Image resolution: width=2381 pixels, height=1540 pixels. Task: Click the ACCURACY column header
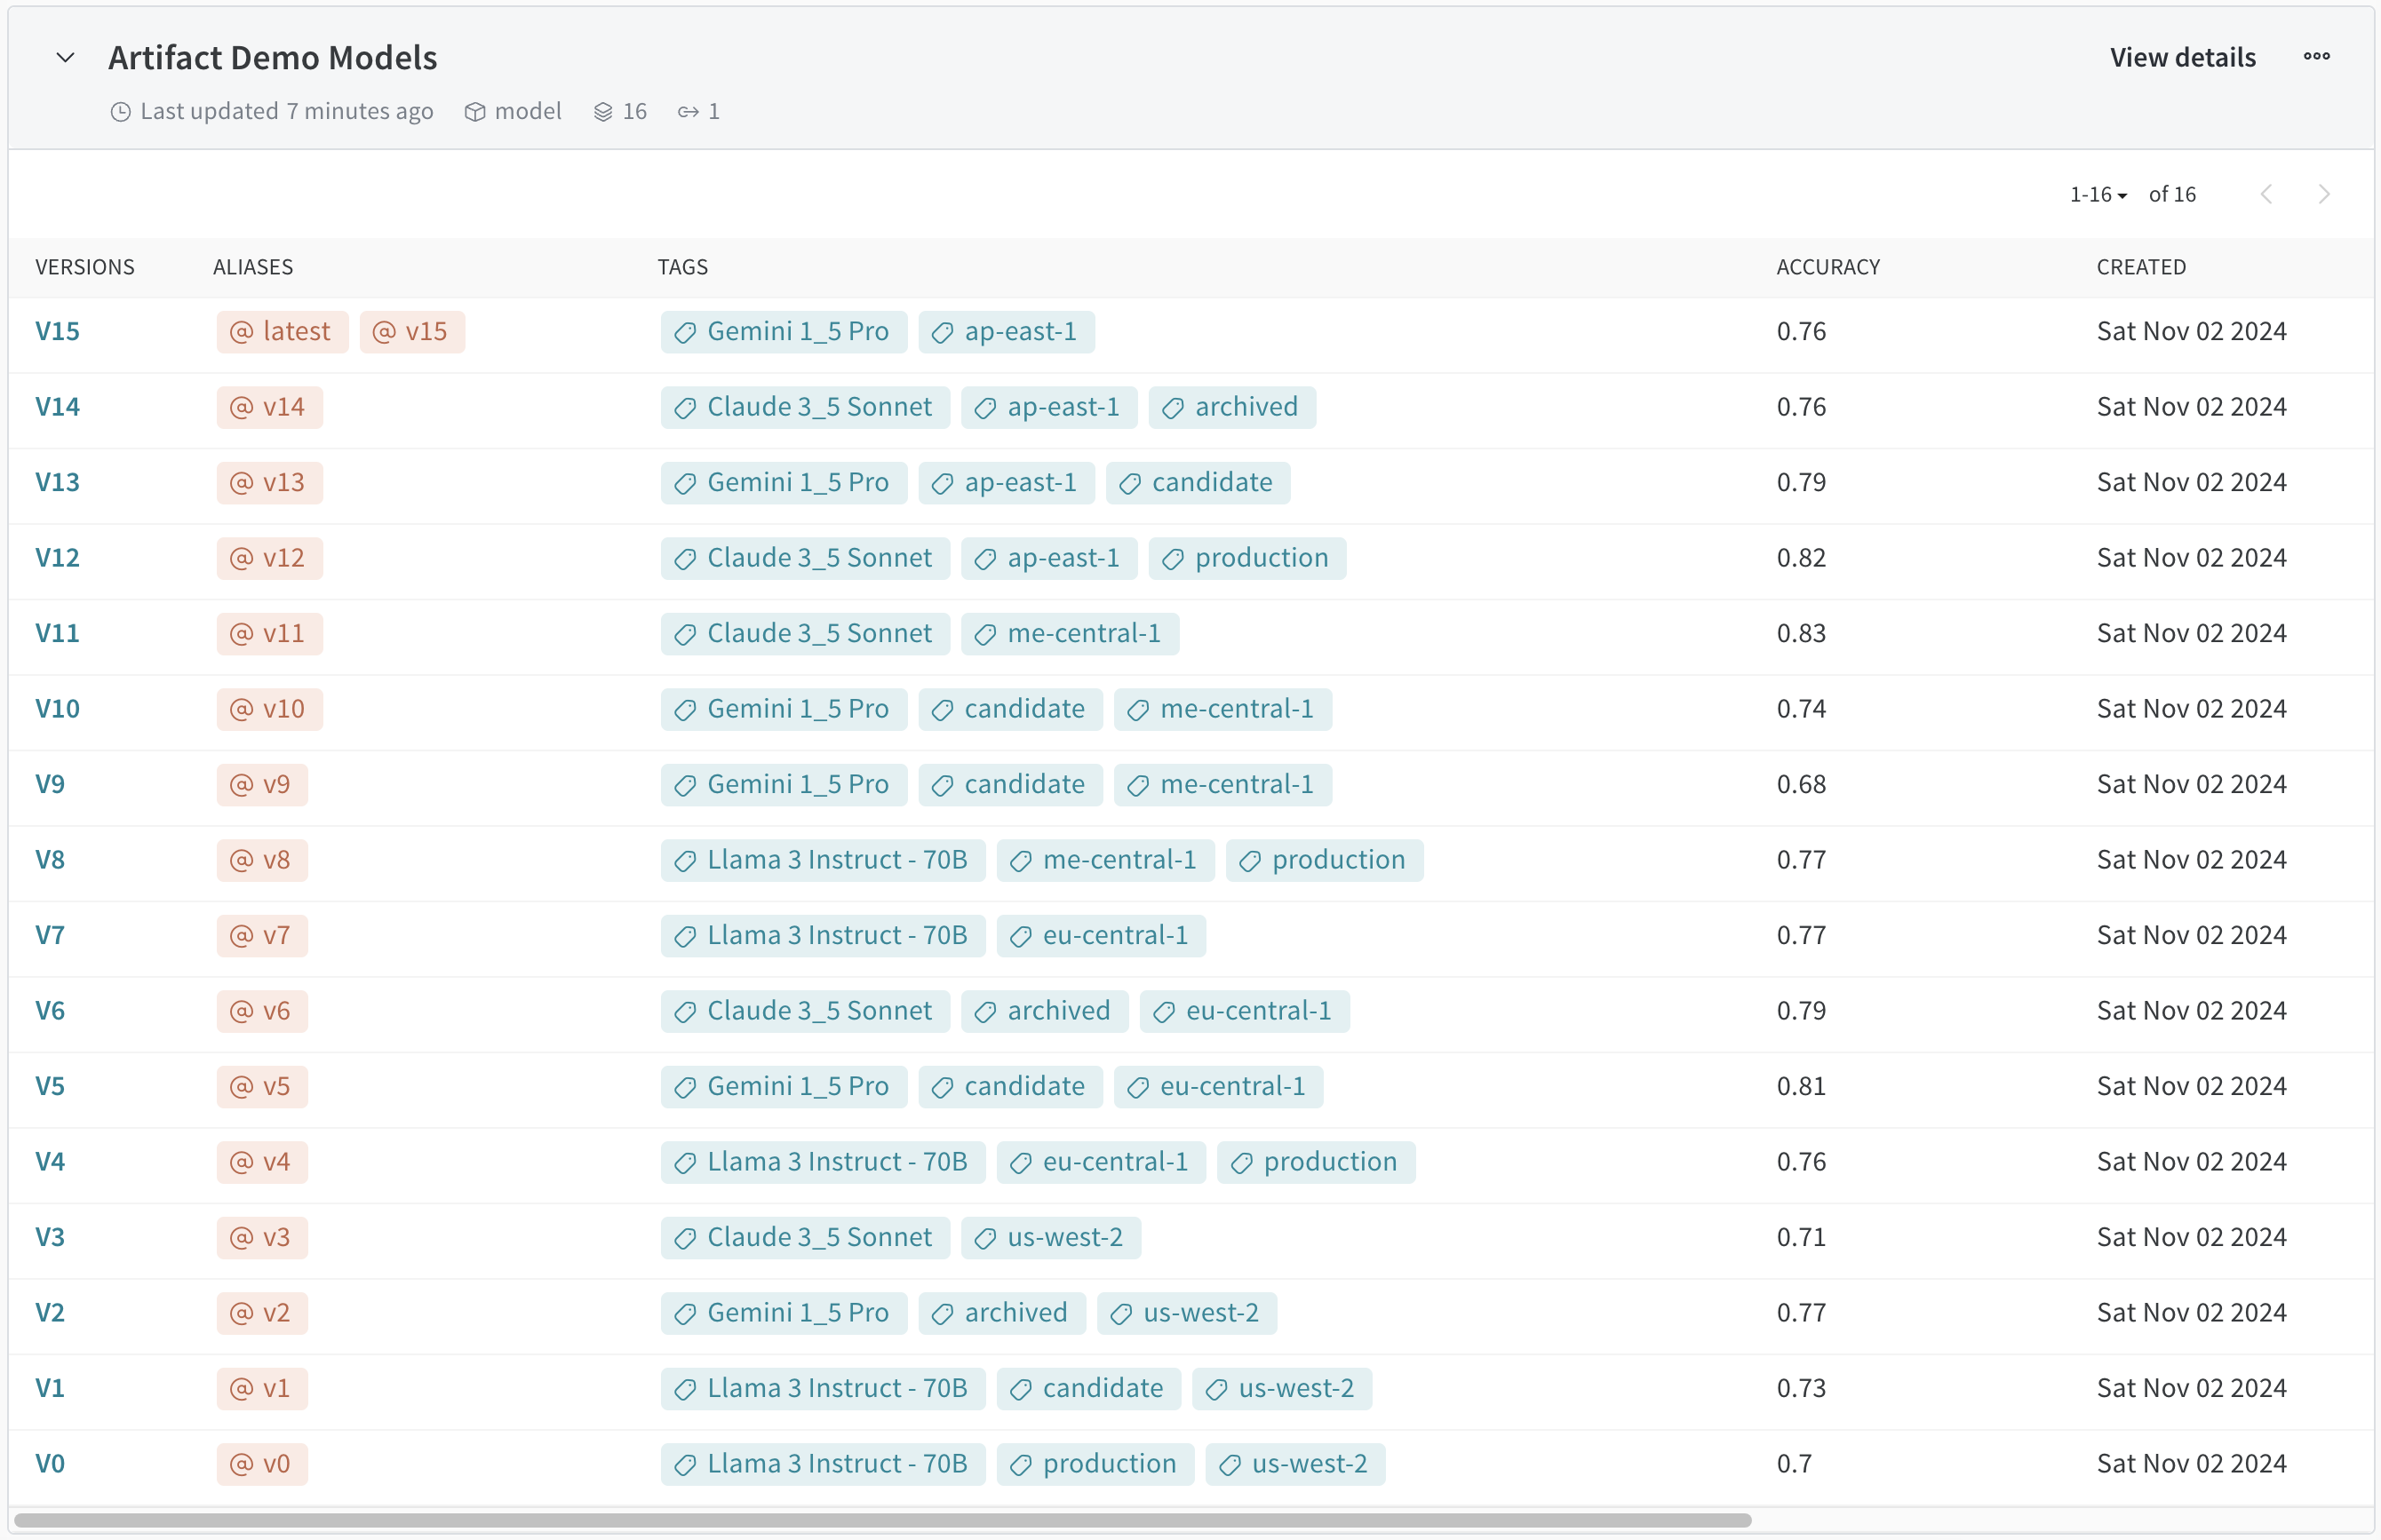pyautogui.click(x=1828, y=267)
